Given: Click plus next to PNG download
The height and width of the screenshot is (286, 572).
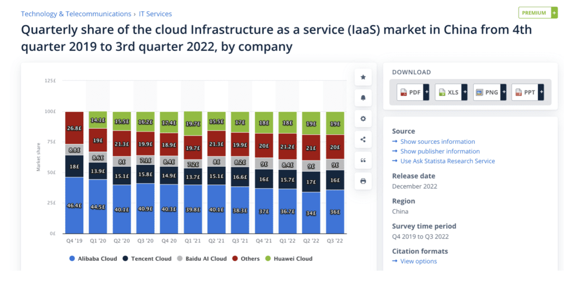Looking at the screenshot, I should (503, 92).
